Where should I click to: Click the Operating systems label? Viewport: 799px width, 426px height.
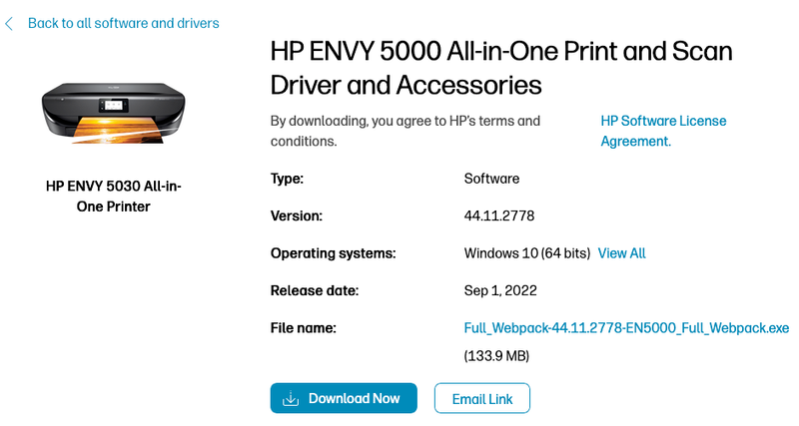click(334, 253)
